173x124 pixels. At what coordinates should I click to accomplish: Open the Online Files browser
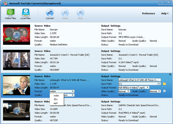coord(10,14)
